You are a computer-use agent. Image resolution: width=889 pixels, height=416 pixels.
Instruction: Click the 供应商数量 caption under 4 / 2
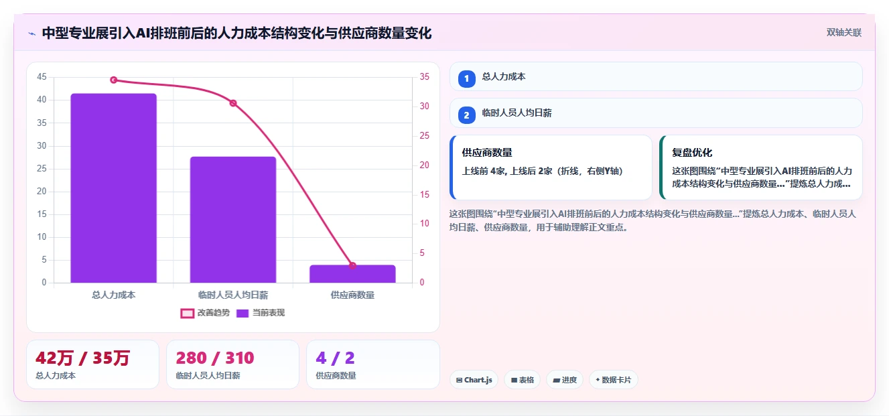pos(336,376)
